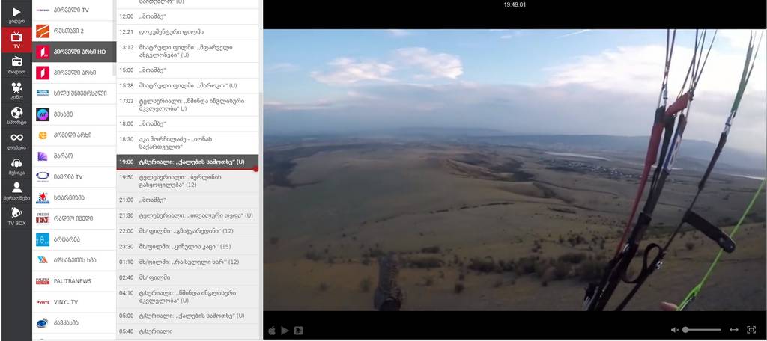The width and height of the screenshot is (767, 341).
Task: Enter fullscreen mode in the player
Action: click(751, 330)
